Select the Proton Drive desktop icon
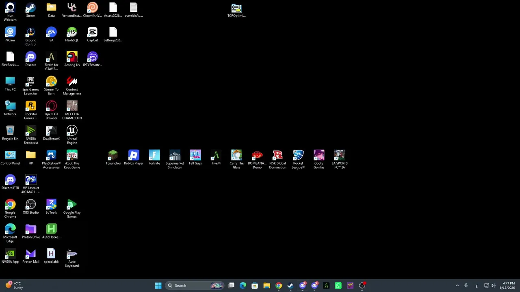Screen dimensions: 520x292 tap(30, 232)
